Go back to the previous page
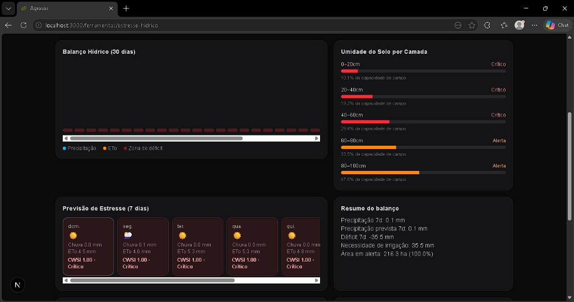The height and width of the screenshot is (302, 574). (x=8, y=25)
